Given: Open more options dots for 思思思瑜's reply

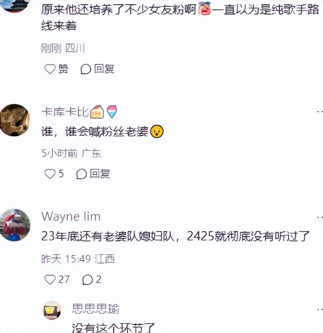Looking at the screenshot, I should point(320,309).
